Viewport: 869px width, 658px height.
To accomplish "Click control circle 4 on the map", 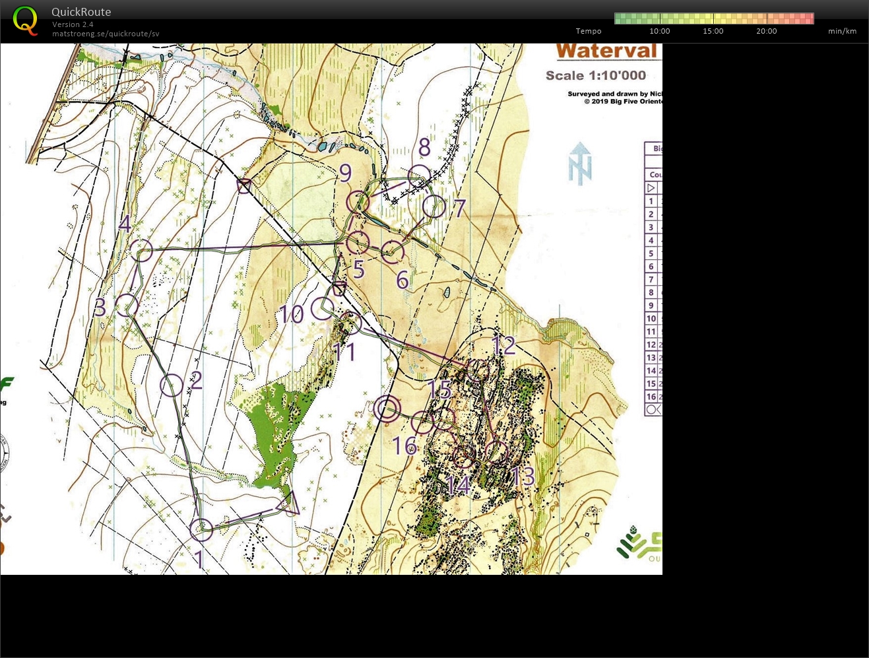I will click(141, 251).
